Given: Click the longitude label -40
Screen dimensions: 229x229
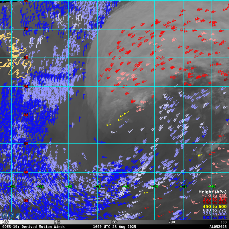Looking at the screenshot, I should tap(212, 187).
